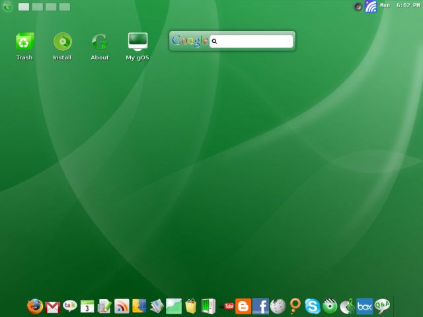The height and width of the screenshot is (317, 423).
Task: Open Google Talk from the dock
Action: coord(70,306)
